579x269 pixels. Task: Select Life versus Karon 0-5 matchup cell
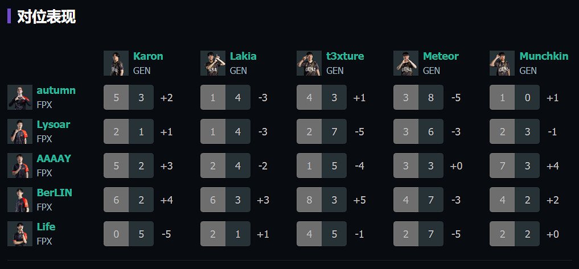coord(129,234)
